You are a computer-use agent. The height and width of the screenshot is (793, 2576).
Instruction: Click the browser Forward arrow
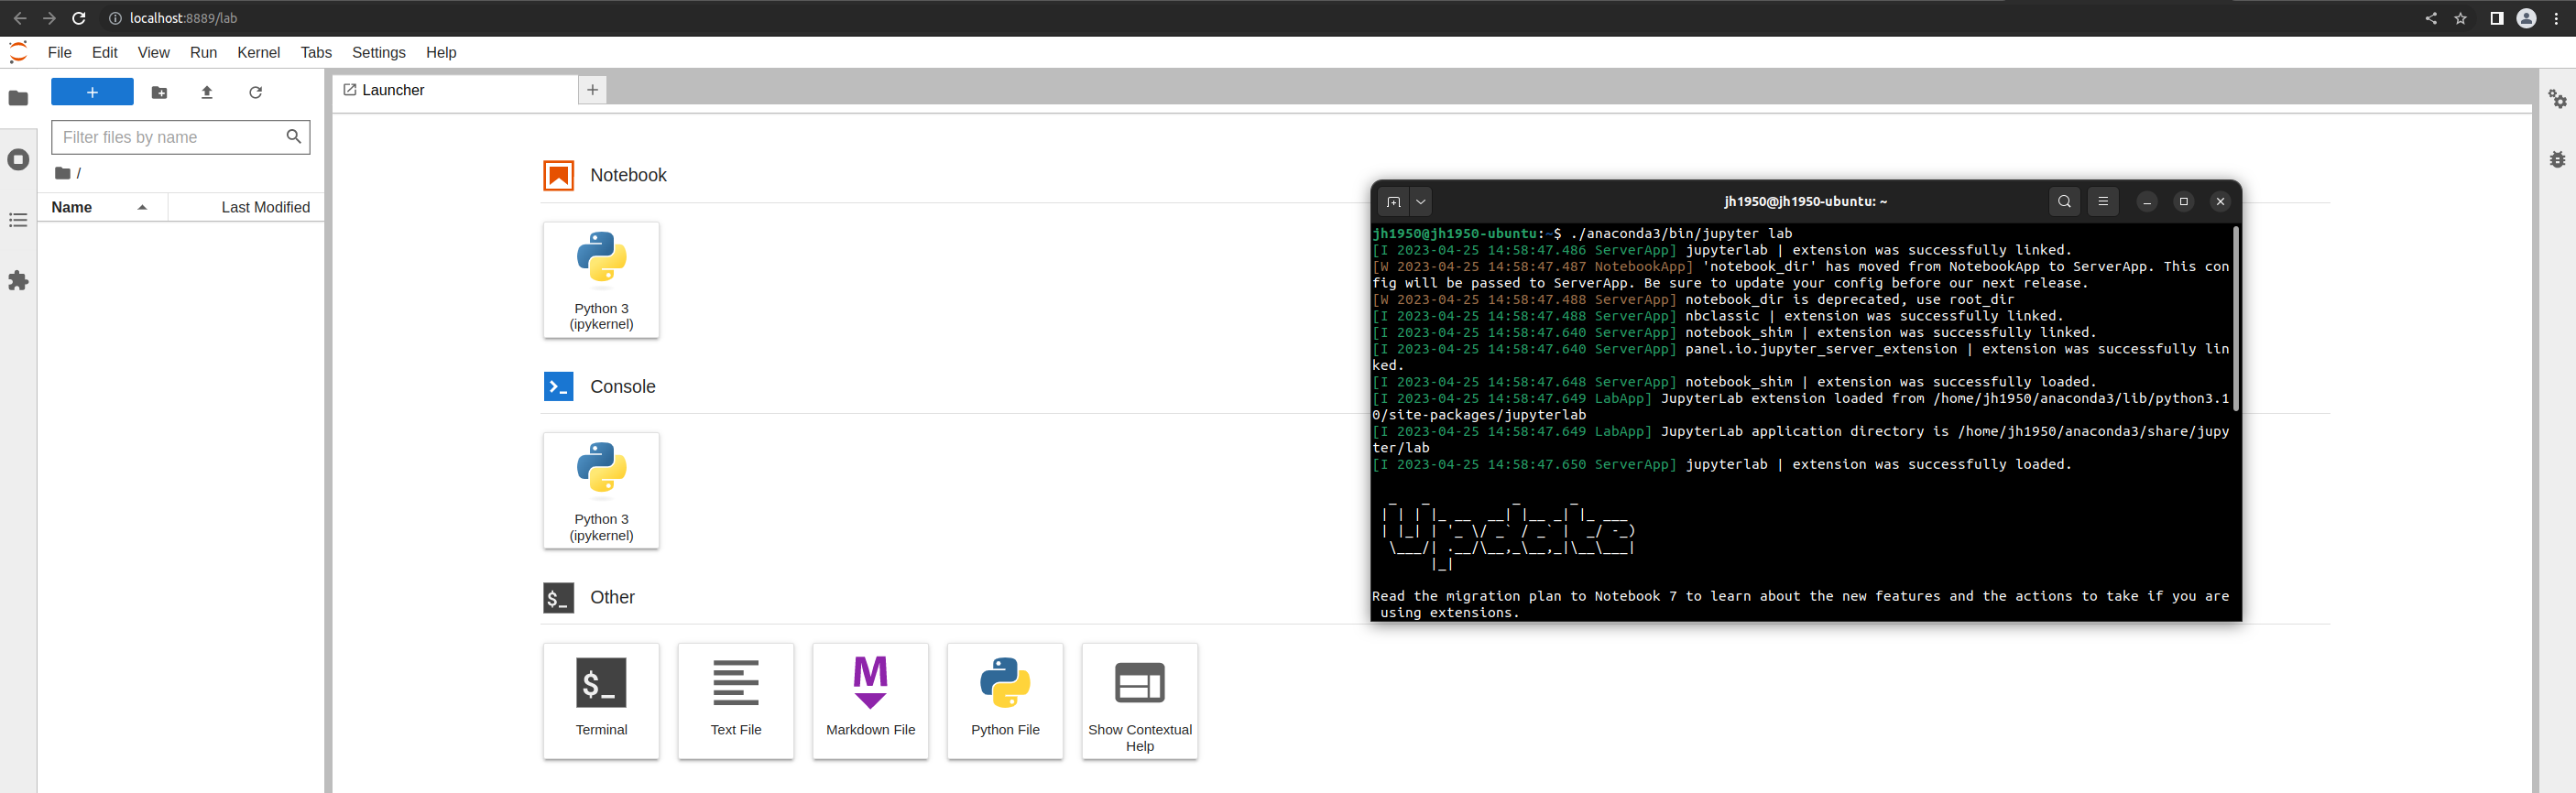click(x=49, y=18)
